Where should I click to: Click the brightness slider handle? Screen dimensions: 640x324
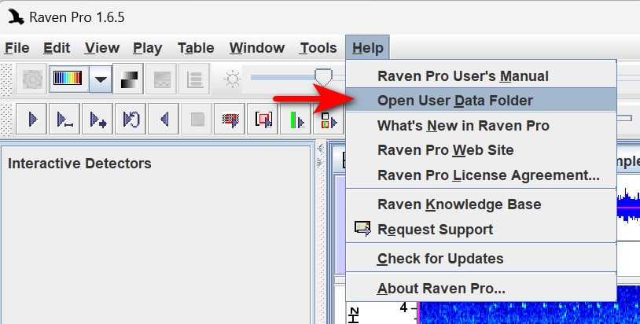click(x=323, y=77)
